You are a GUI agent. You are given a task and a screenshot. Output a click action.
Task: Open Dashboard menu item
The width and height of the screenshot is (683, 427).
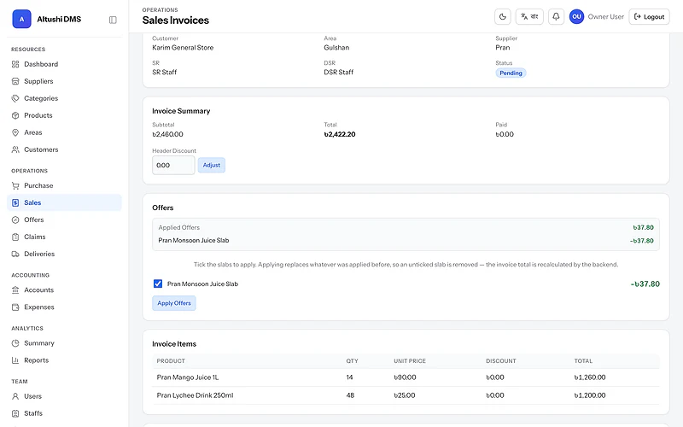64,64
